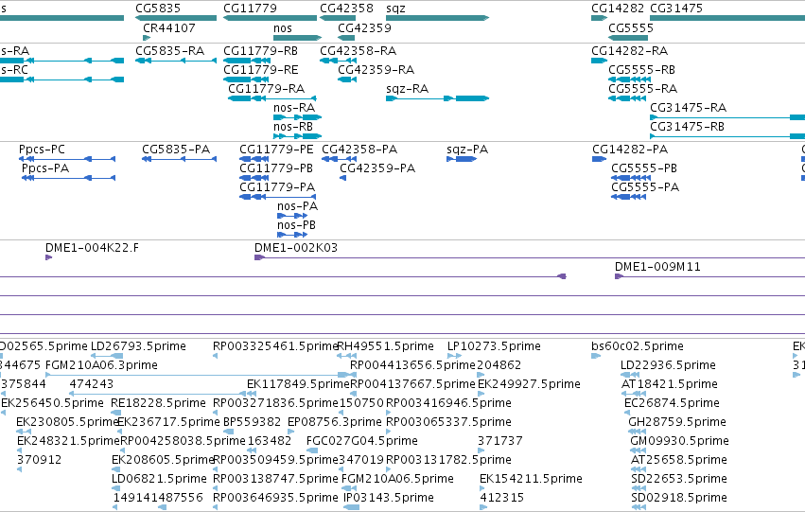Click transcript CG42358-RA
This screenshot has height=512, width=805.
(338, 61)
